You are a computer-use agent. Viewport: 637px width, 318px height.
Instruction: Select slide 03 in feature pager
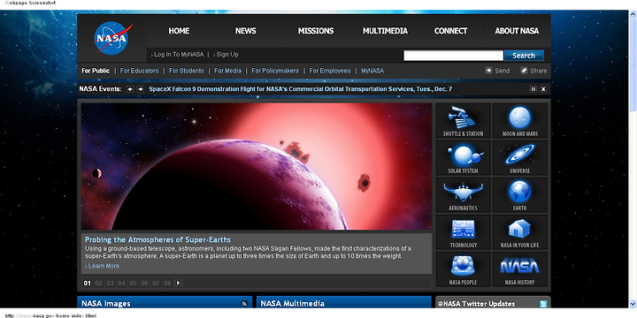pos(110,284)
